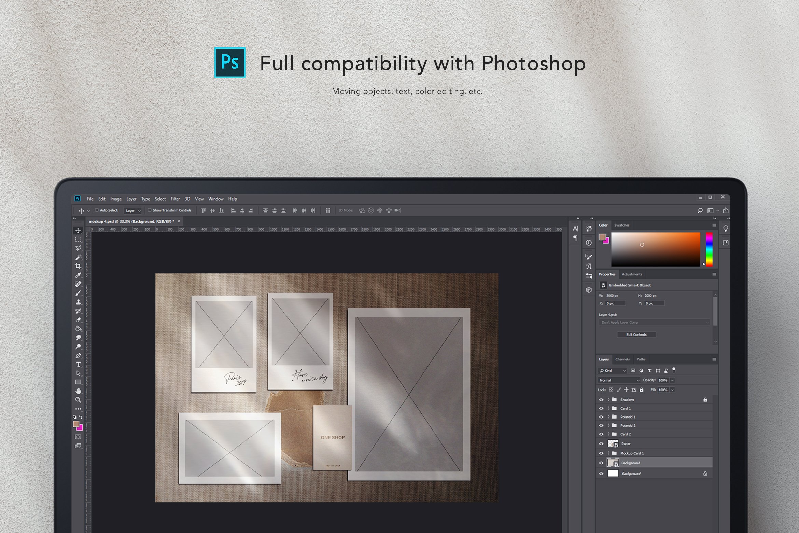799x533 pixels.
Task: Open Don't Apply Layer Comp dropdown
Action: click(654, 323)
